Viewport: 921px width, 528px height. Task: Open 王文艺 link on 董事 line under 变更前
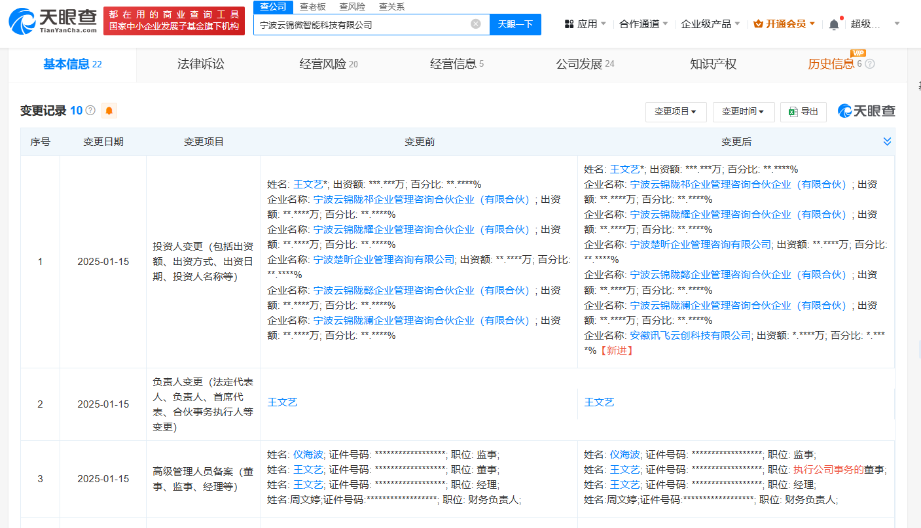[308, 470]
